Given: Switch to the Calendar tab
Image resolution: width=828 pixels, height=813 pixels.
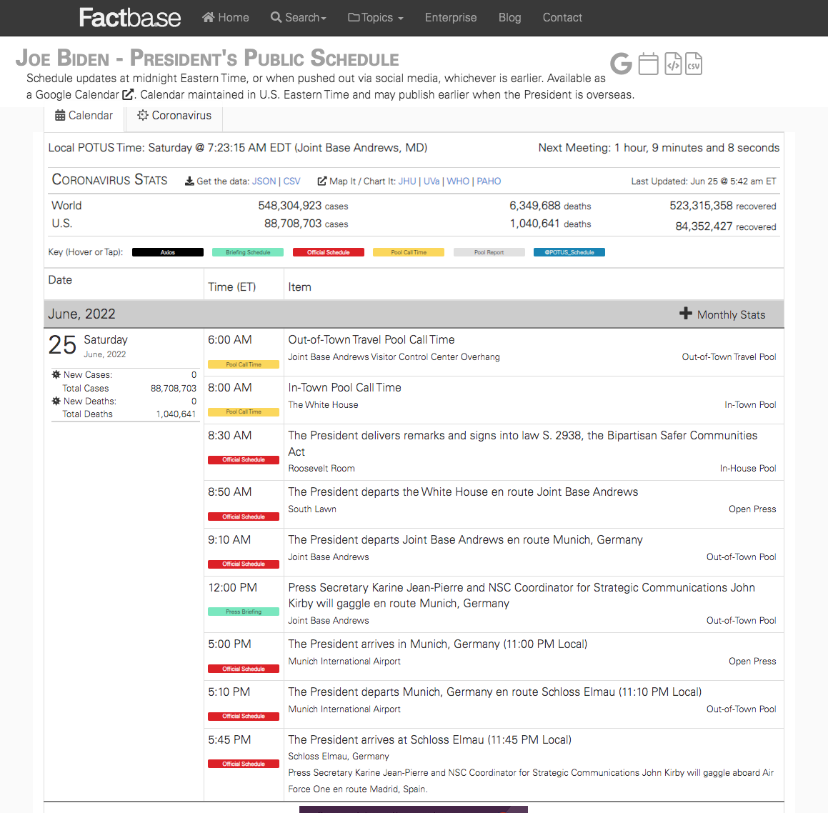Looking at the screenshot, I should tap(84, 116).
